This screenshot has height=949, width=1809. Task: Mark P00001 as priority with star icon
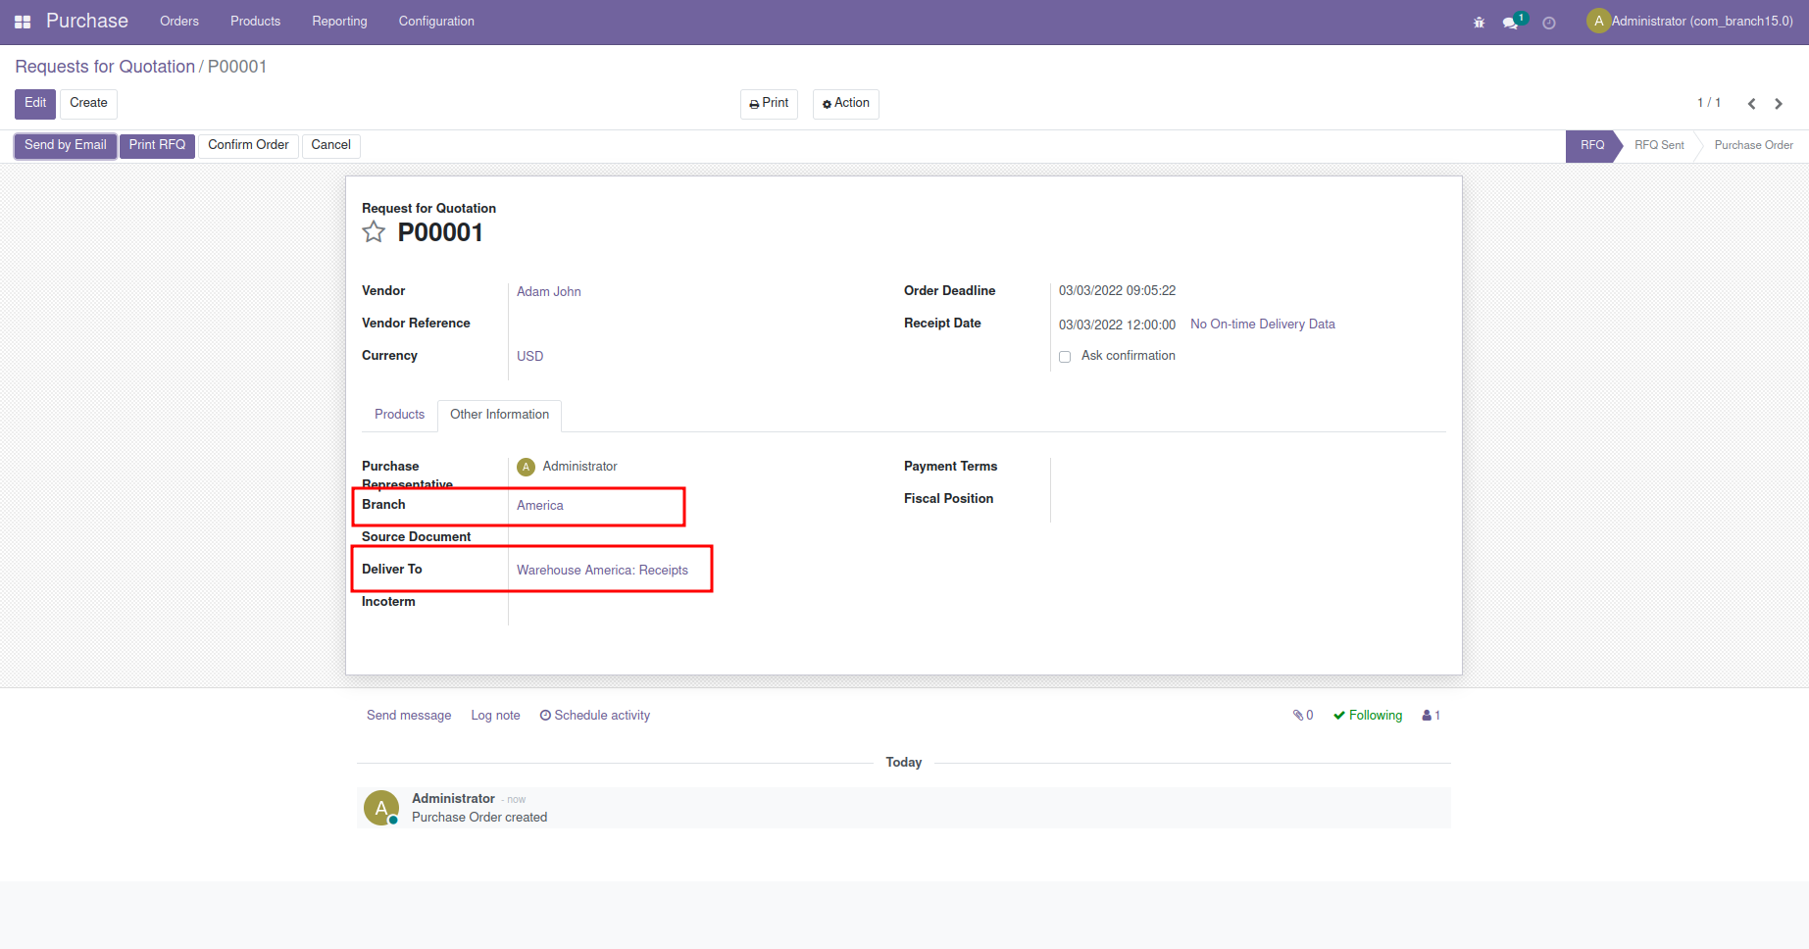tap(374, 232)
